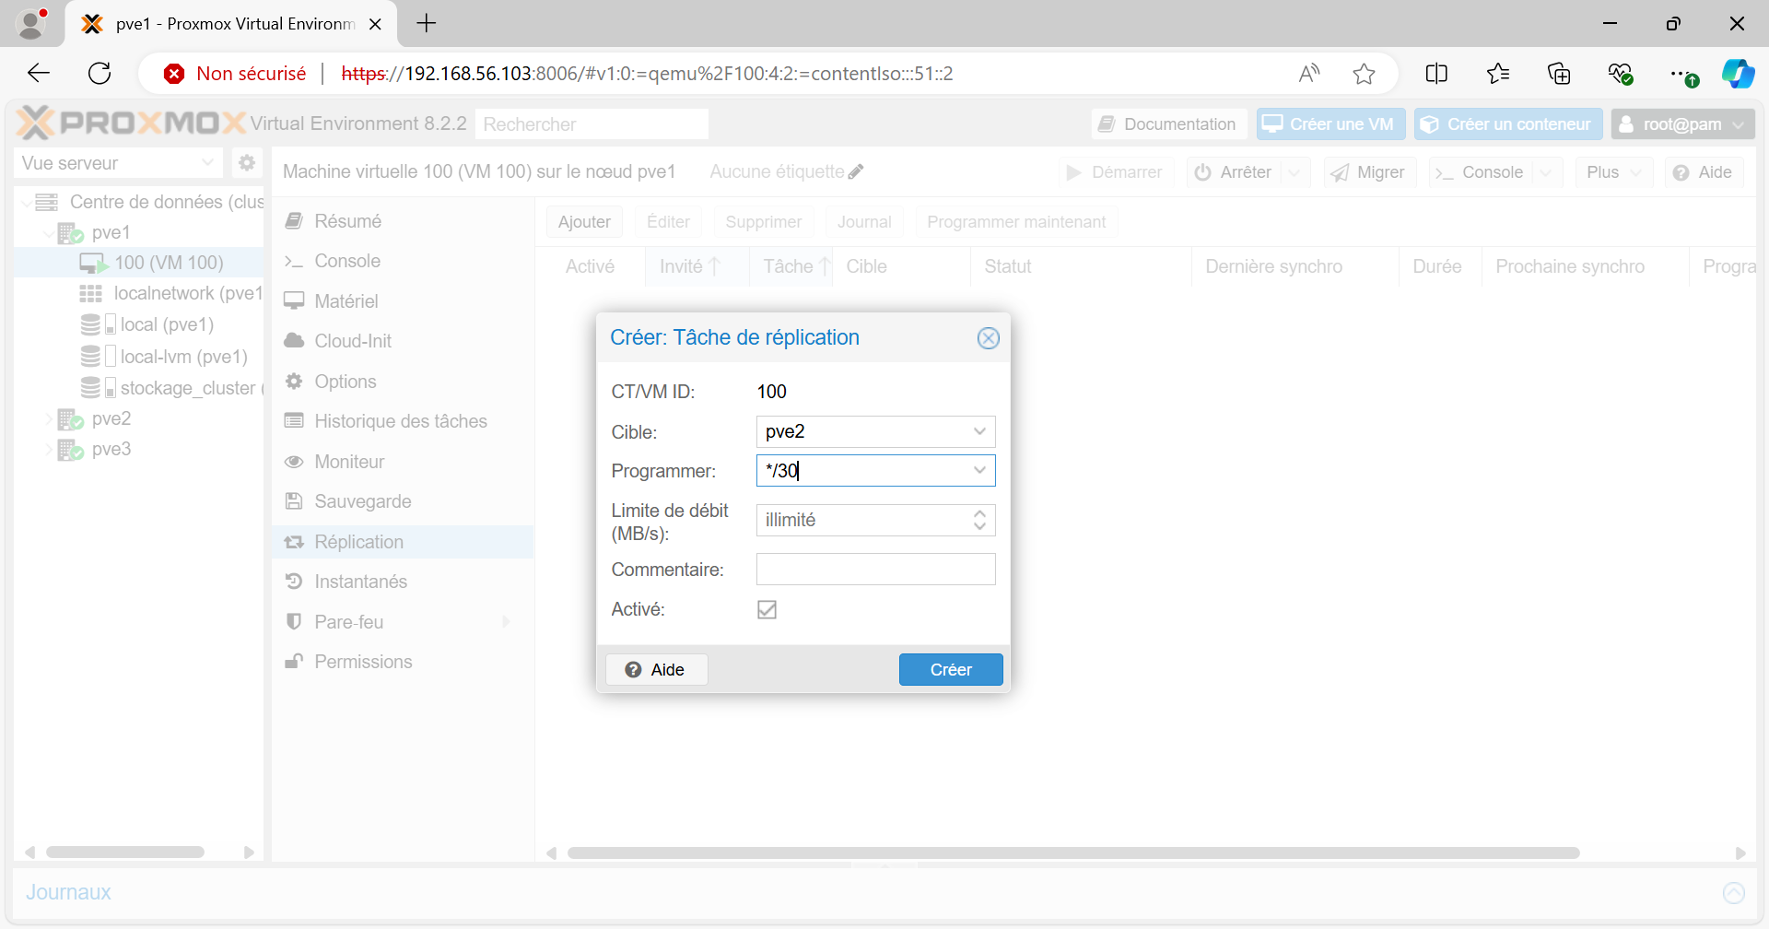Select 100 (VM 100) in tree
This screenshot has width=1769, height=929.
click(x=139, y=263)
